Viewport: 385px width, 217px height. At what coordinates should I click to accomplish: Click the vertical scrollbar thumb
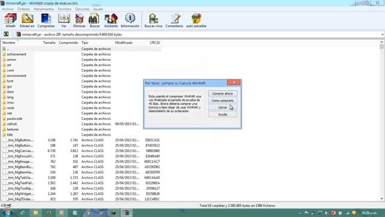[381, 46]
